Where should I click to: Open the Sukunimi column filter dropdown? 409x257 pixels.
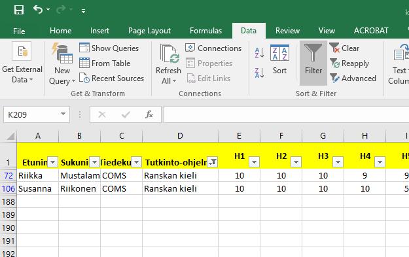click(x=94, y=162)
